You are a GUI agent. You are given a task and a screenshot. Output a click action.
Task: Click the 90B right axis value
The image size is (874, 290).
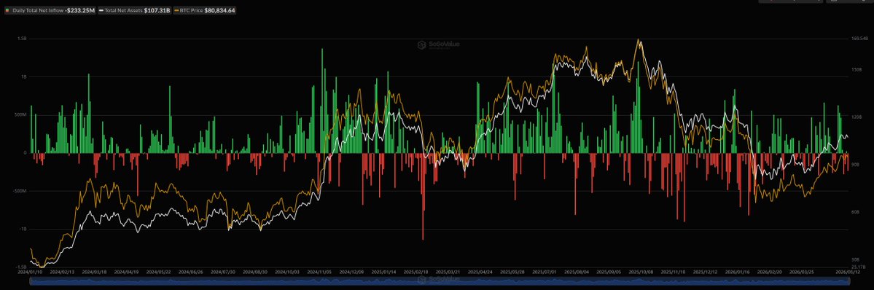pos(857,165)
